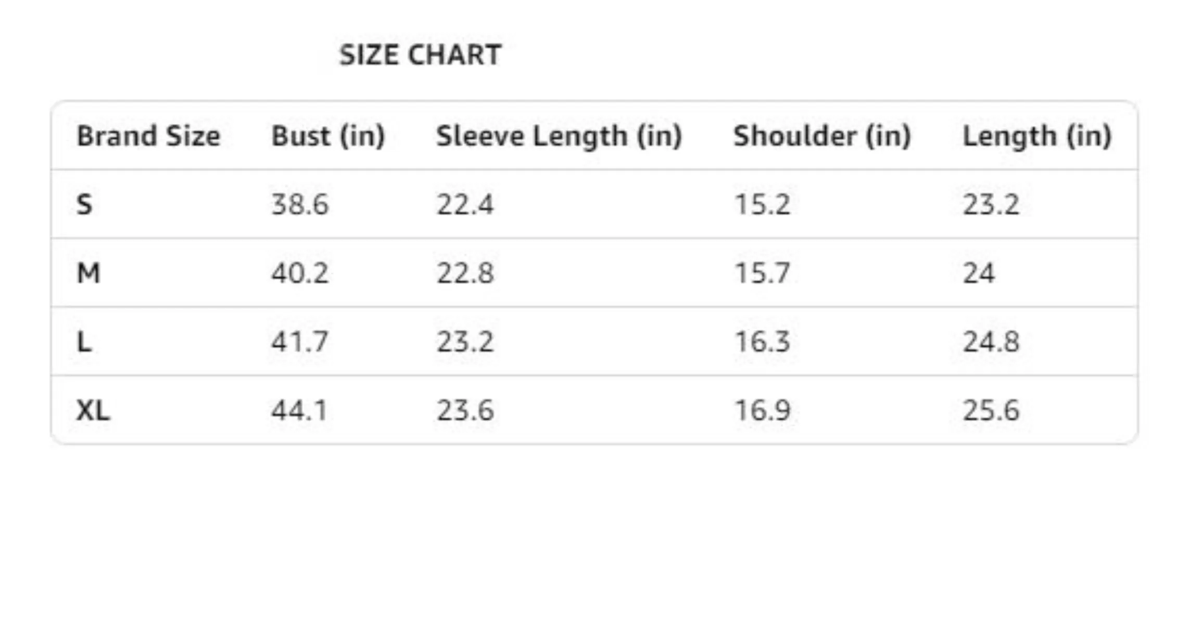Click the Bust (in) column header

(x=328, y=136)
